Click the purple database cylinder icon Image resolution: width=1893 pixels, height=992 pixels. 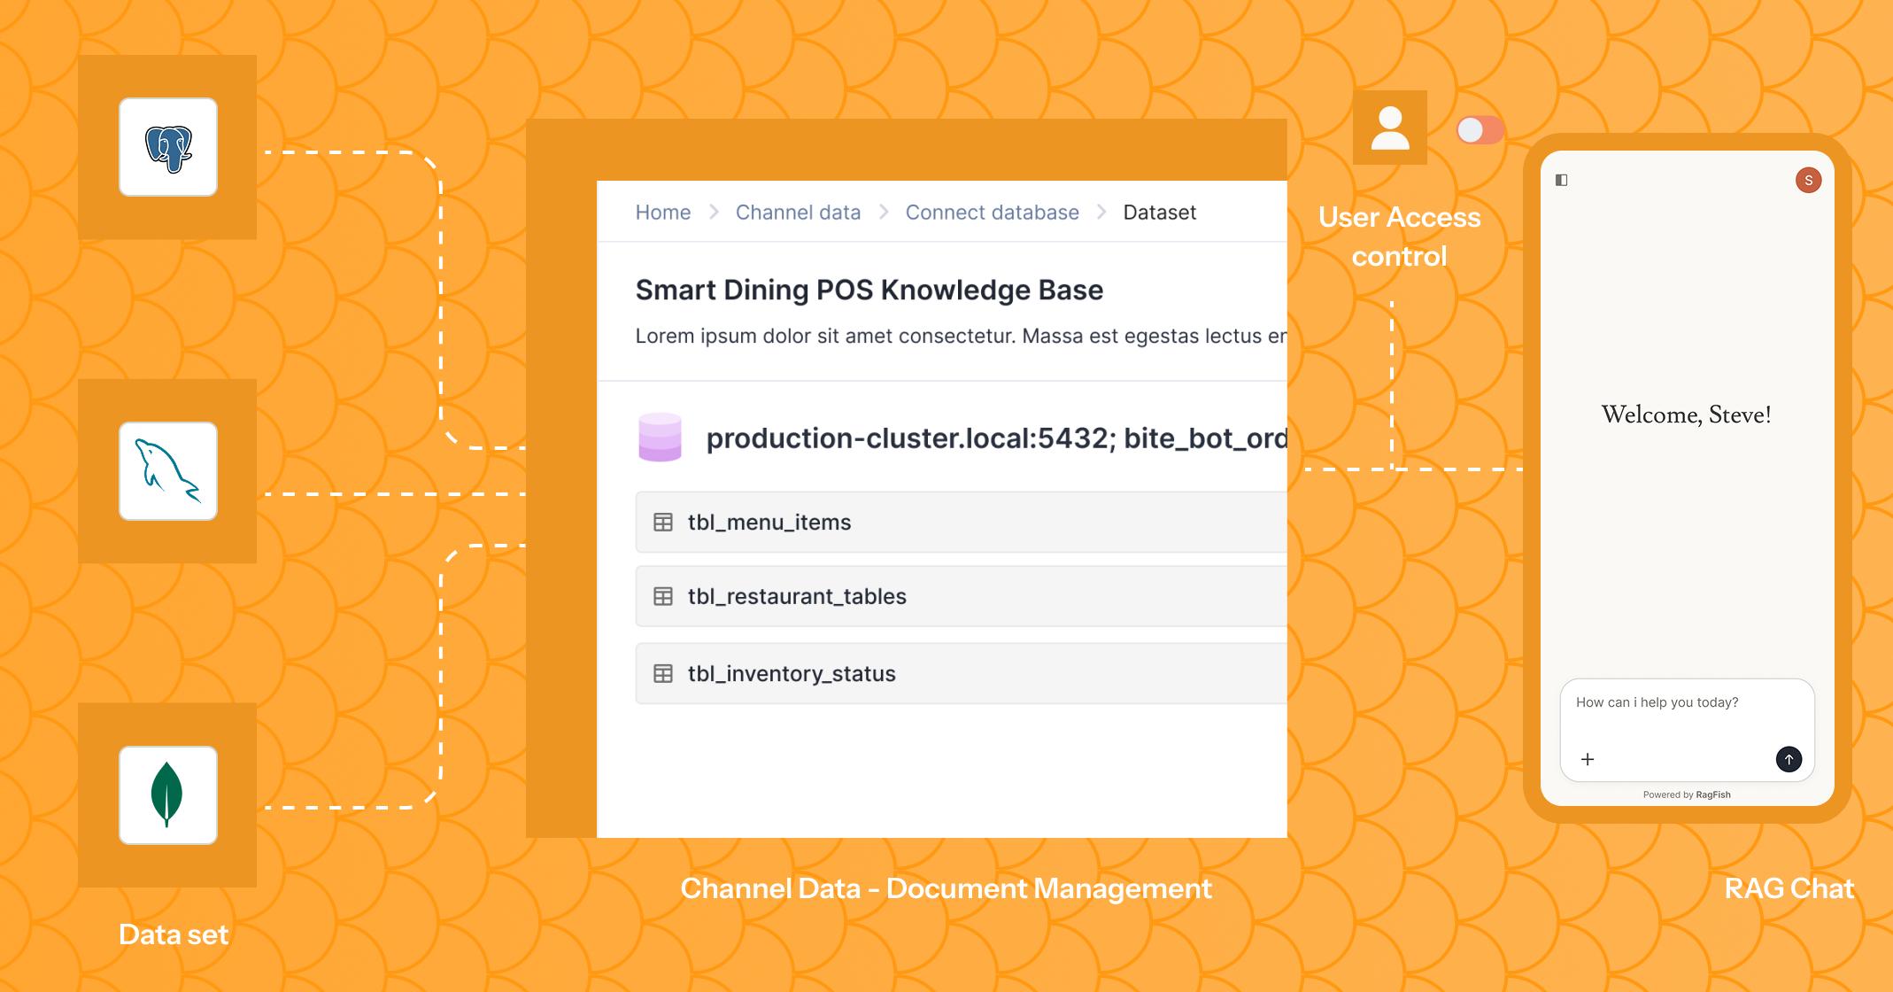(660, 437)
